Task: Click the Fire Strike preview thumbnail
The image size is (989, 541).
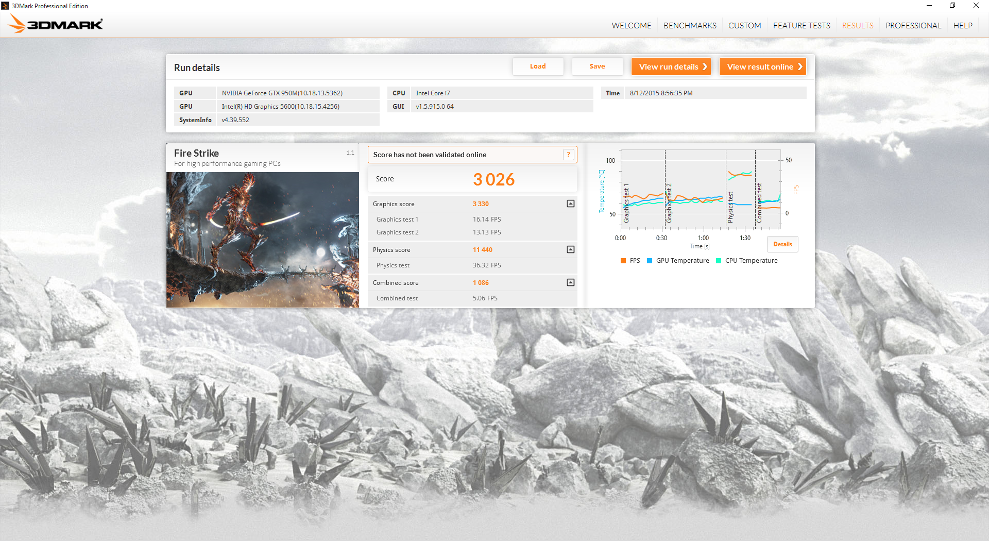Action: pyautogui.click(x=263, y=240)
